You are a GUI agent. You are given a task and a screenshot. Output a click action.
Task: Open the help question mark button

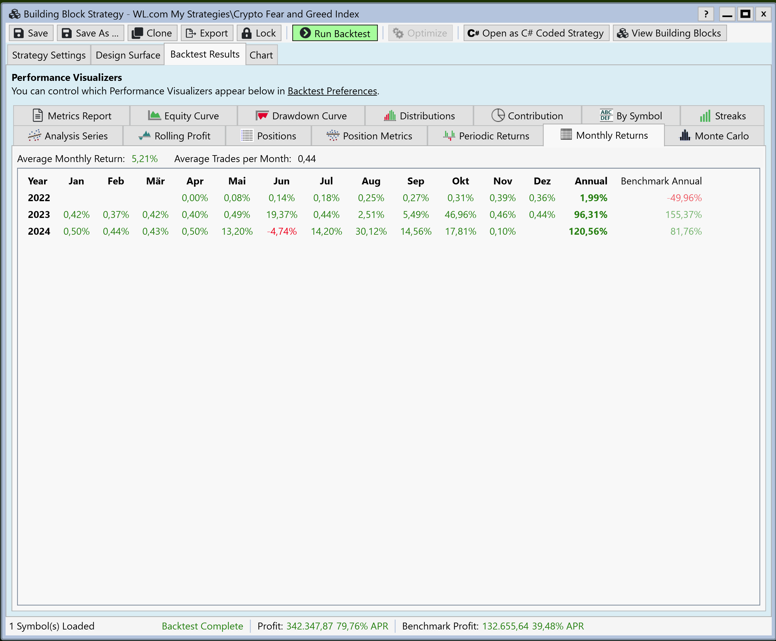[706, 14]
